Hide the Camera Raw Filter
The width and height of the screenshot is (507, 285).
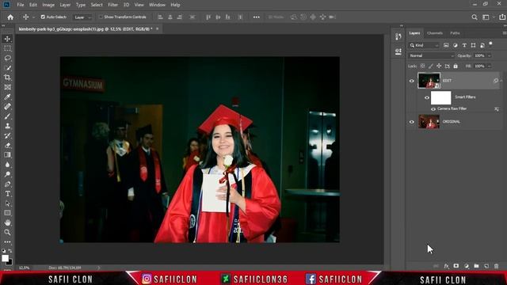pyautogui.click(x=433, y=109)
